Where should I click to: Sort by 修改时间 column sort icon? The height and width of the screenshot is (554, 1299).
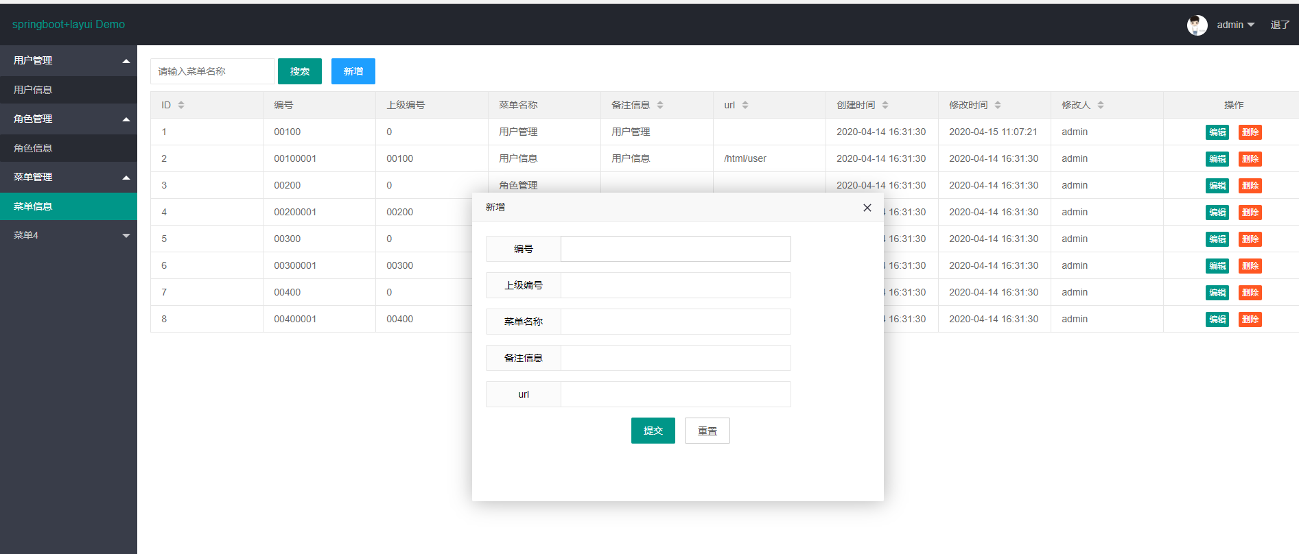998,105
